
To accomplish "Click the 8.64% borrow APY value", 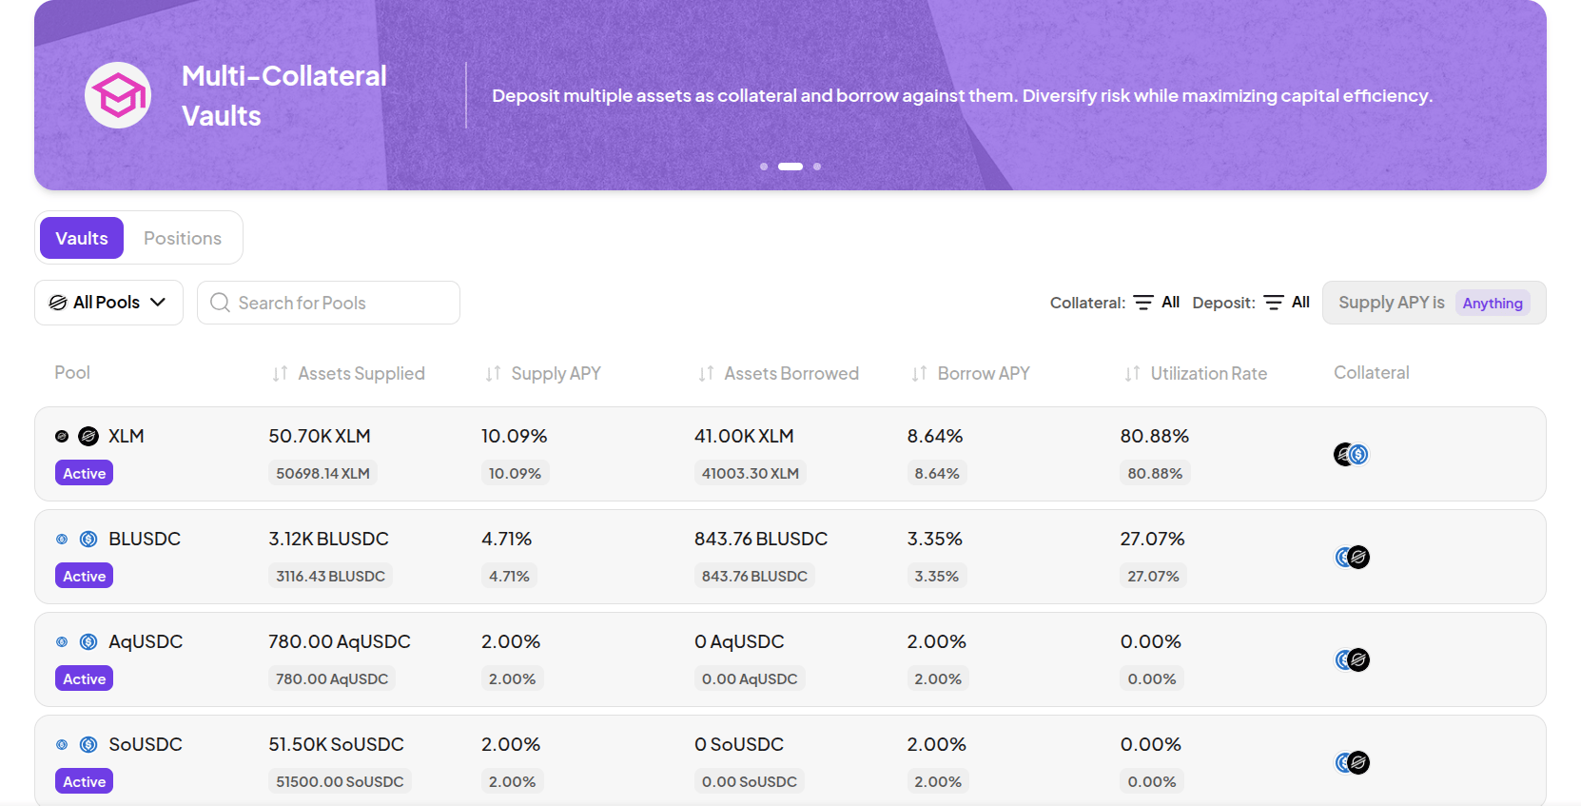I will pyautogui.click(x=935, y=436).
